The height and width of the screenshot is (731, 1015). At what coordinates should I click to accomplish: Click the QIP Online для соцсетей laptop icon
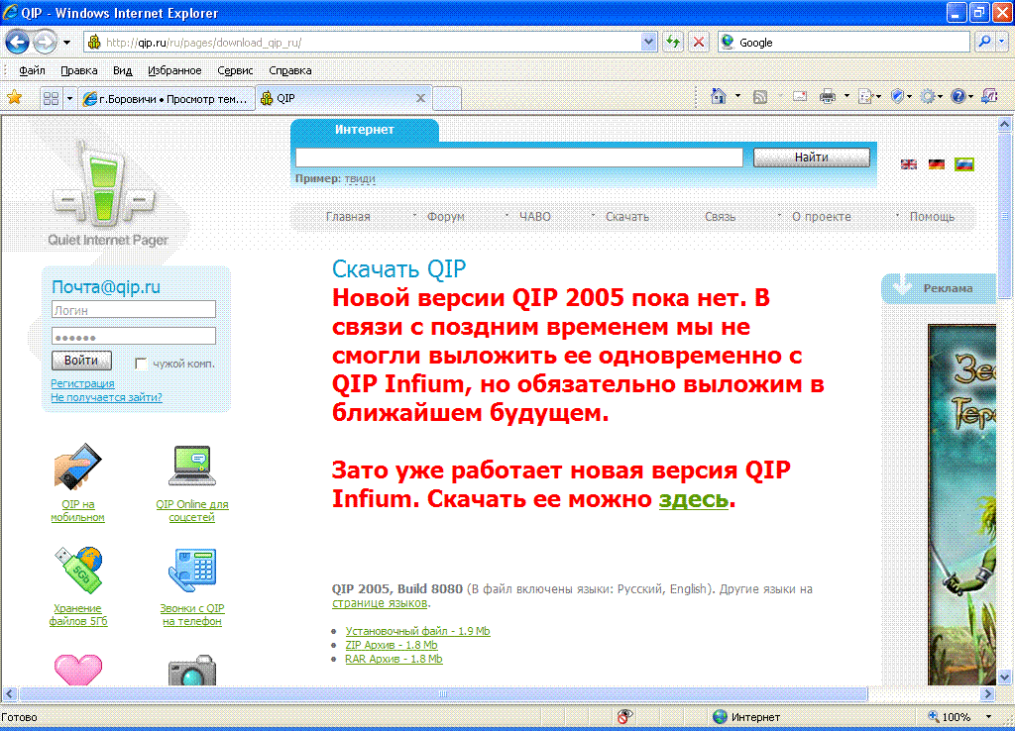tap(192, 466)
